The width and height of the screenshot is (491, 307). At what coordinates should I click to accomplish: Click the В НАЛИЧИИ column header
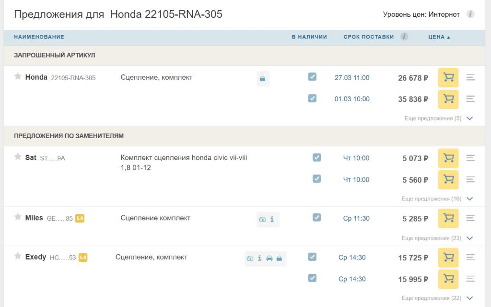pos(309,37)
